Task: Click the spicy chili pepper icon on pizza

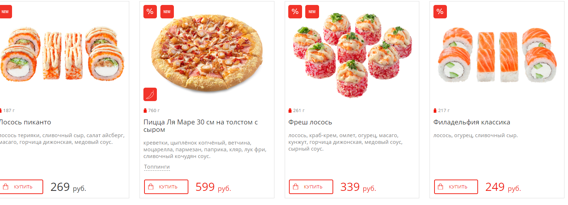Action: [150, 94]
